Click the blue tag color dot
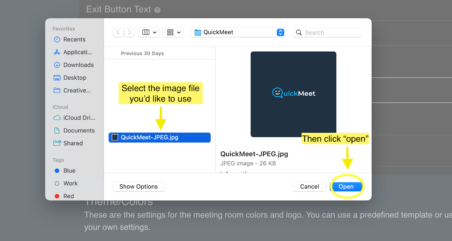 pyautogui.click(x=57, y=171)
